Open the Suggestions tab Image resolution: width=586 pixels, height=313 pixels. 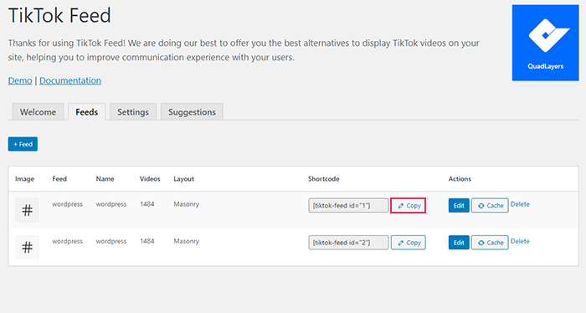[192, 111]
